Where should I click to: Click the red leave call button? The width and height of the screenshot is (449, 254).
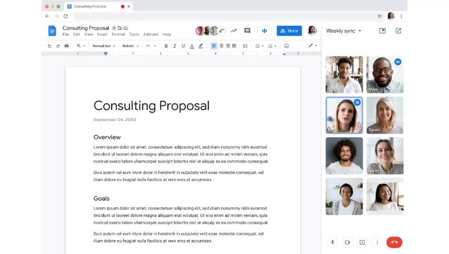point(394,242)
